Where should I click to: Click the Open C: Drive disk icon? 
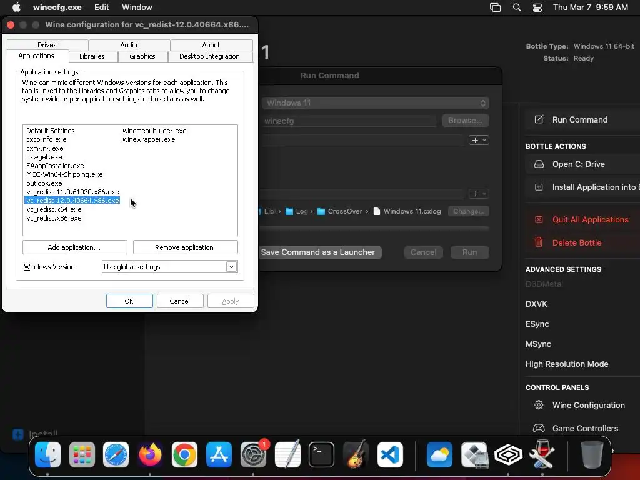click(x=539, y=164)
